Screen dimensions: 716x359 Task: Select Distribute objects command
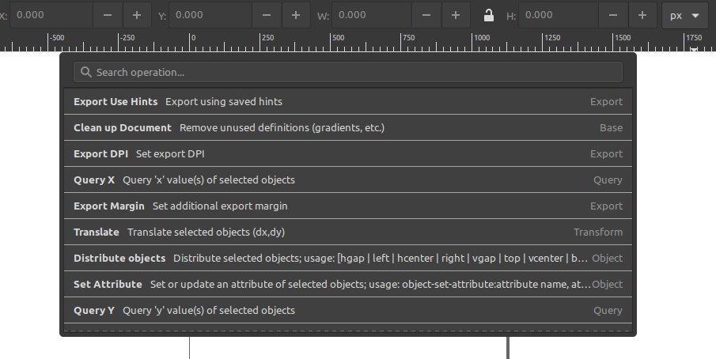pyautogui.click(x=348, y=258)
